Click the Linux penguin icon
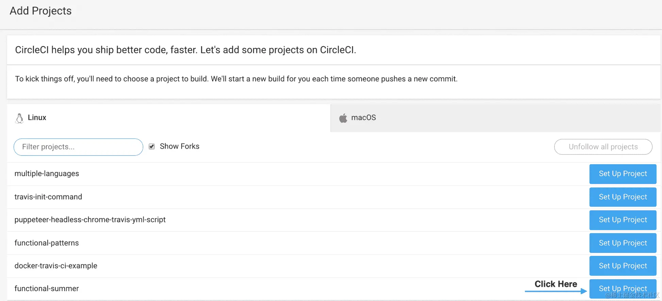 coord(19,118)
